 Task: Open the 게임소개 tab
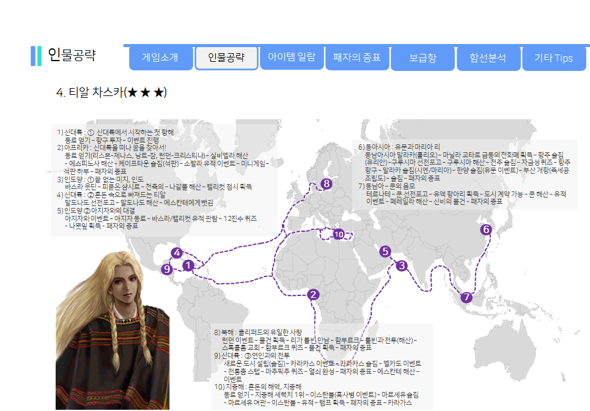click(161, 58)
